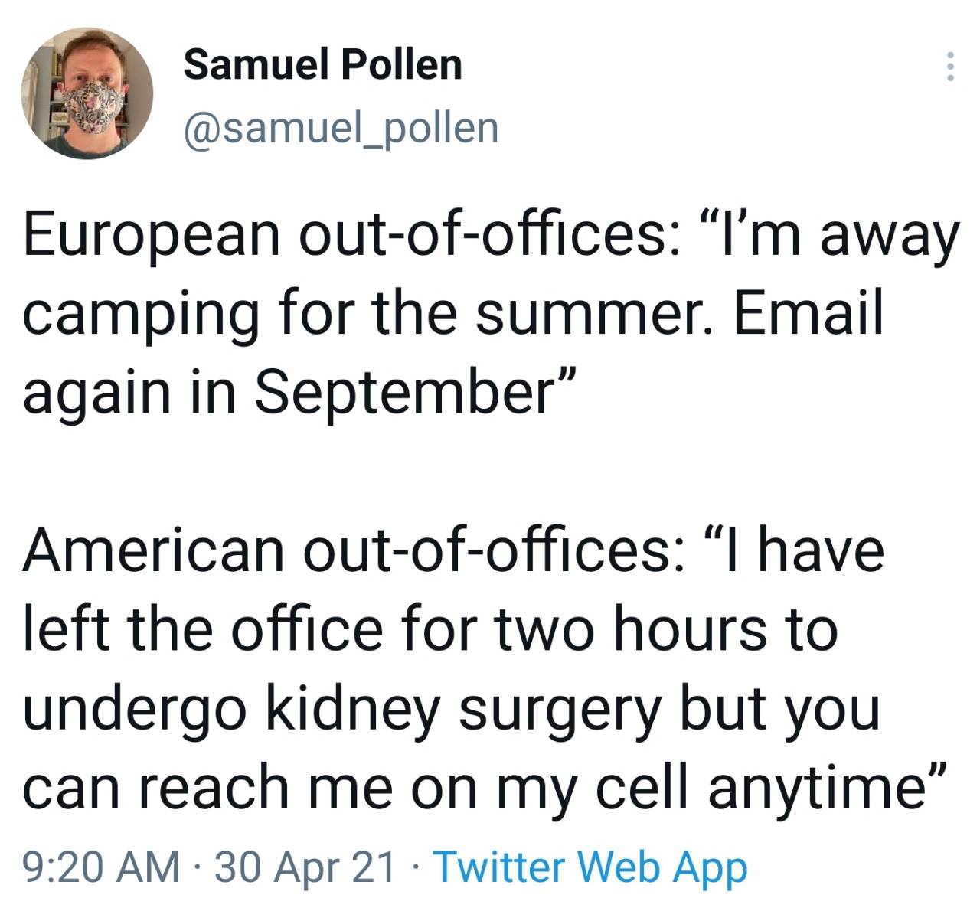980x898 pixels.
Task: Click the word European in the tweet
Action: coord(152,237)
